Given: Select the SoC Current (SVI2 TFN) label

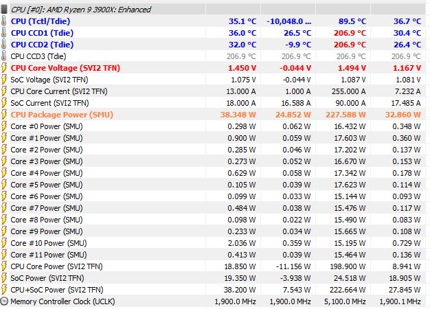Looking at the screenshot, I should [49, 103].
